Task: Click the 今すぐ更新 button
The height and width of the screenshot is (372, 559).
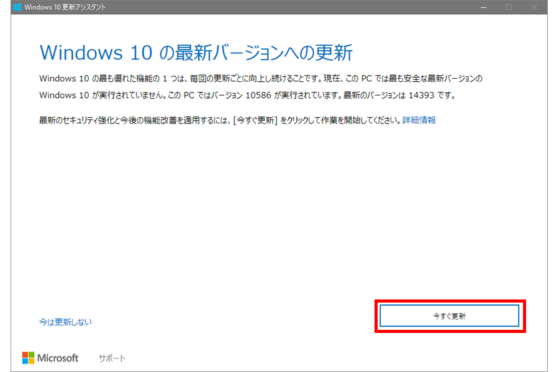Action: coord(449,316)
